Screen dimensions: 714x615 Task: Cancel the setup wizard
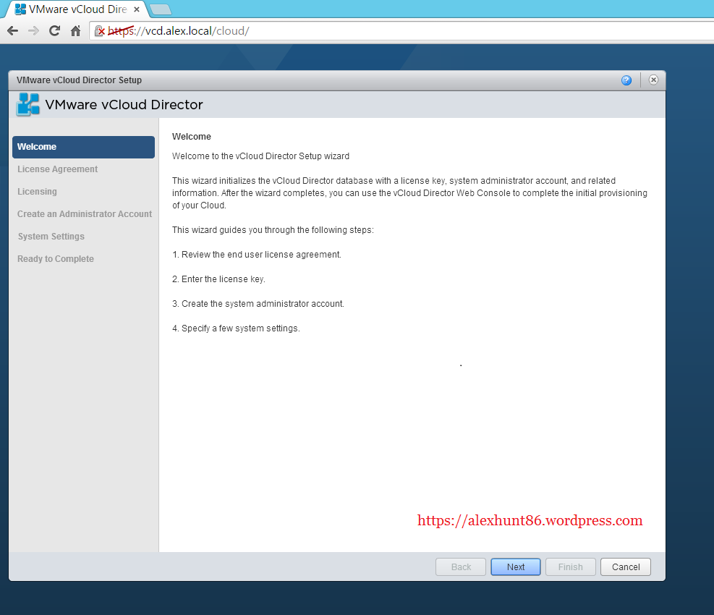(626, 567)
